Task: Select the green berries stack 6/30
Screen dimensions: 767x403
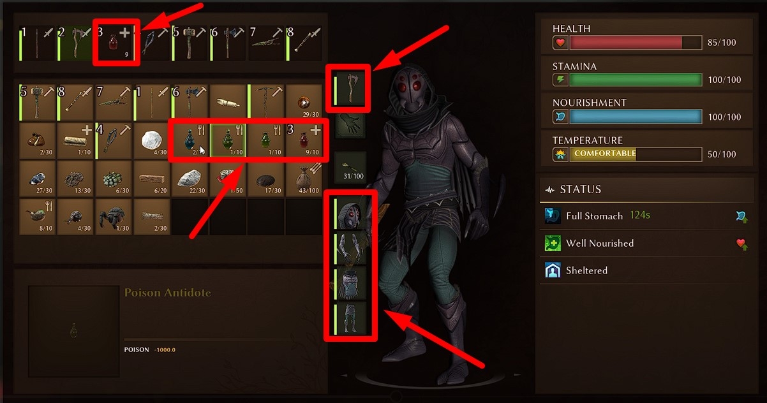Action: tap(114, 178)
